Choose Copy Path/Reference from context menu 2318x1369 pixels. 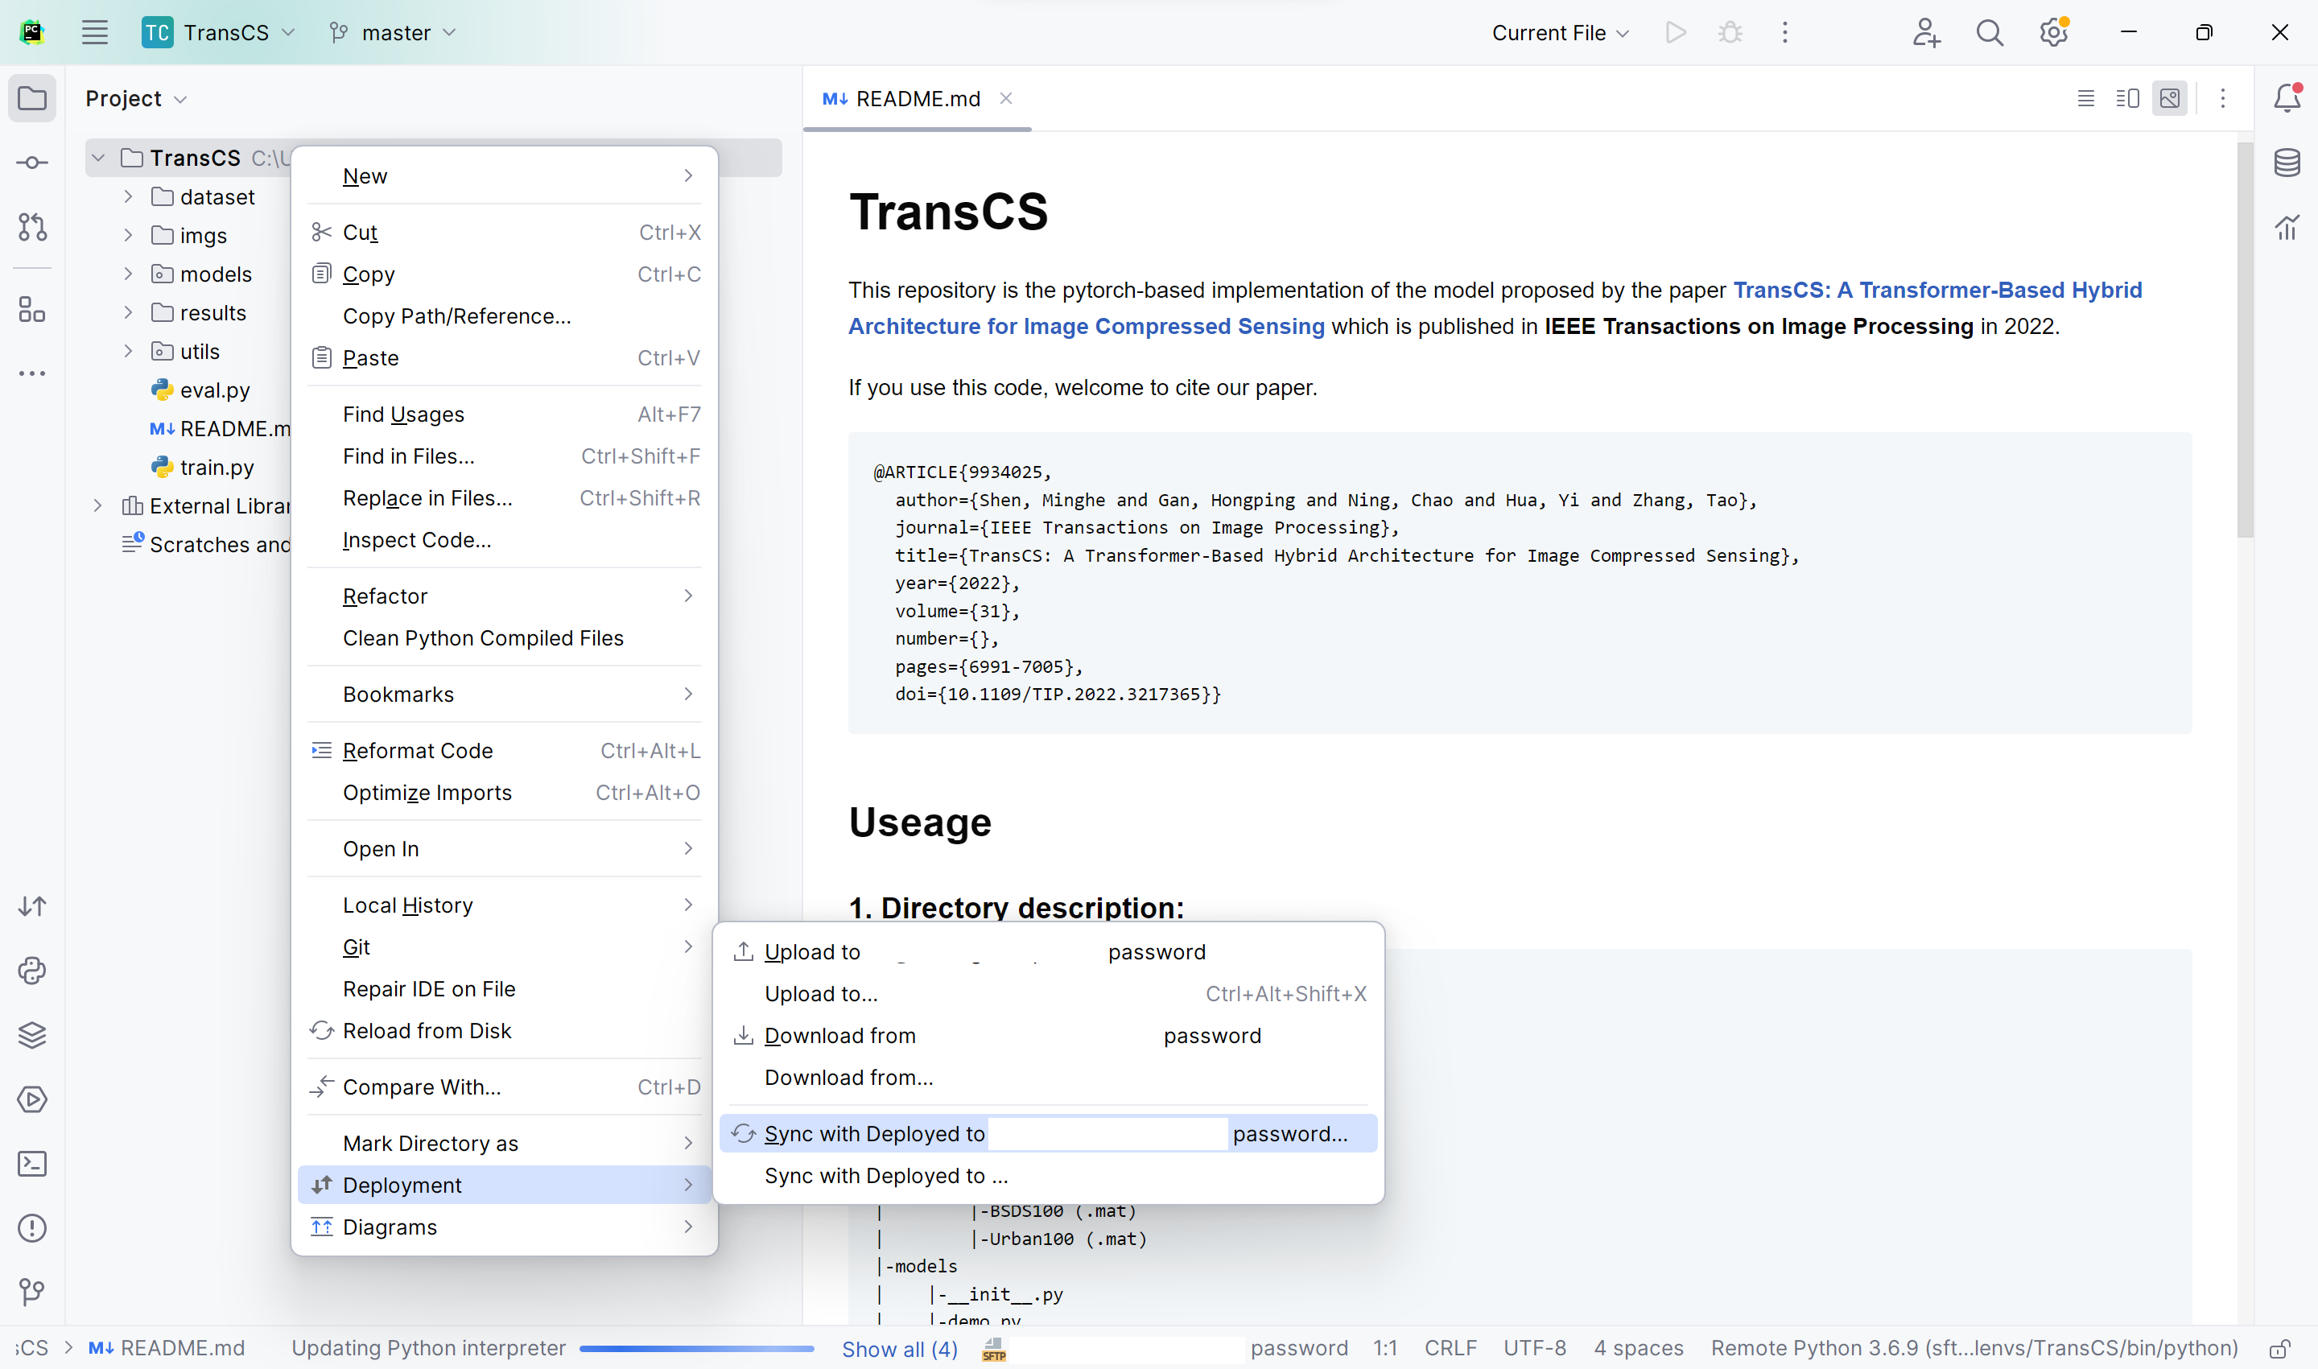click(505, 315)
